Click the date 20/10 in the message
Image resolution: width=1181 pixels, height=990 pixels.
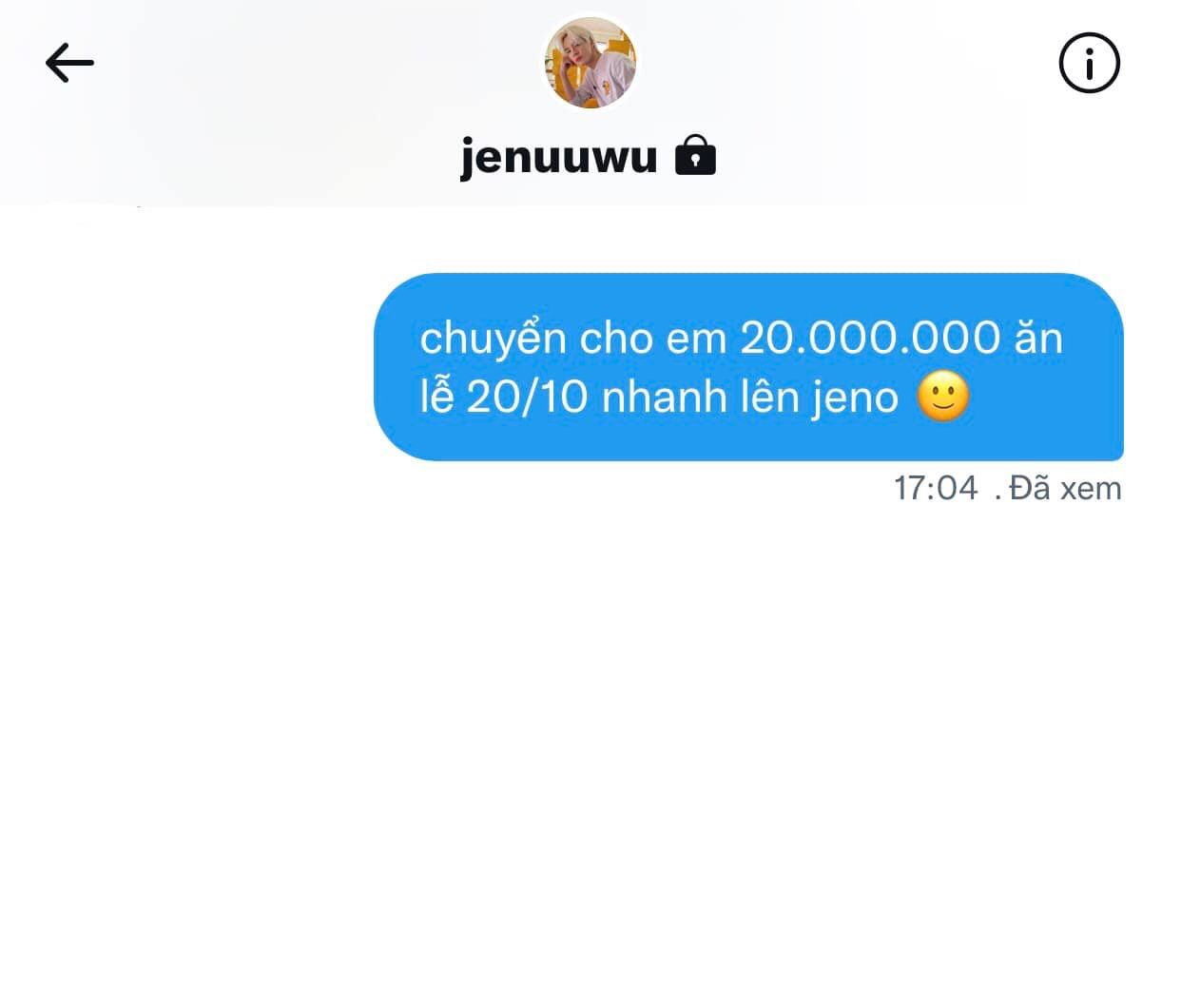[x=527, y=398]
